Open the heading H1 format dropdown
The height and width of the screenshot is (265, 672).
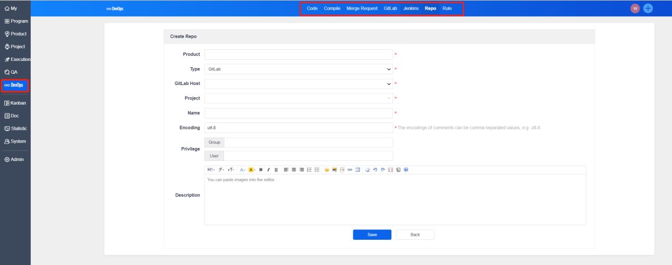pos(211,169)
